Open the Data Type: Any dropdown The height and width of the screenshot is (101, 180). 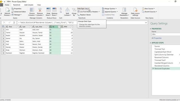tap(83, 9)
